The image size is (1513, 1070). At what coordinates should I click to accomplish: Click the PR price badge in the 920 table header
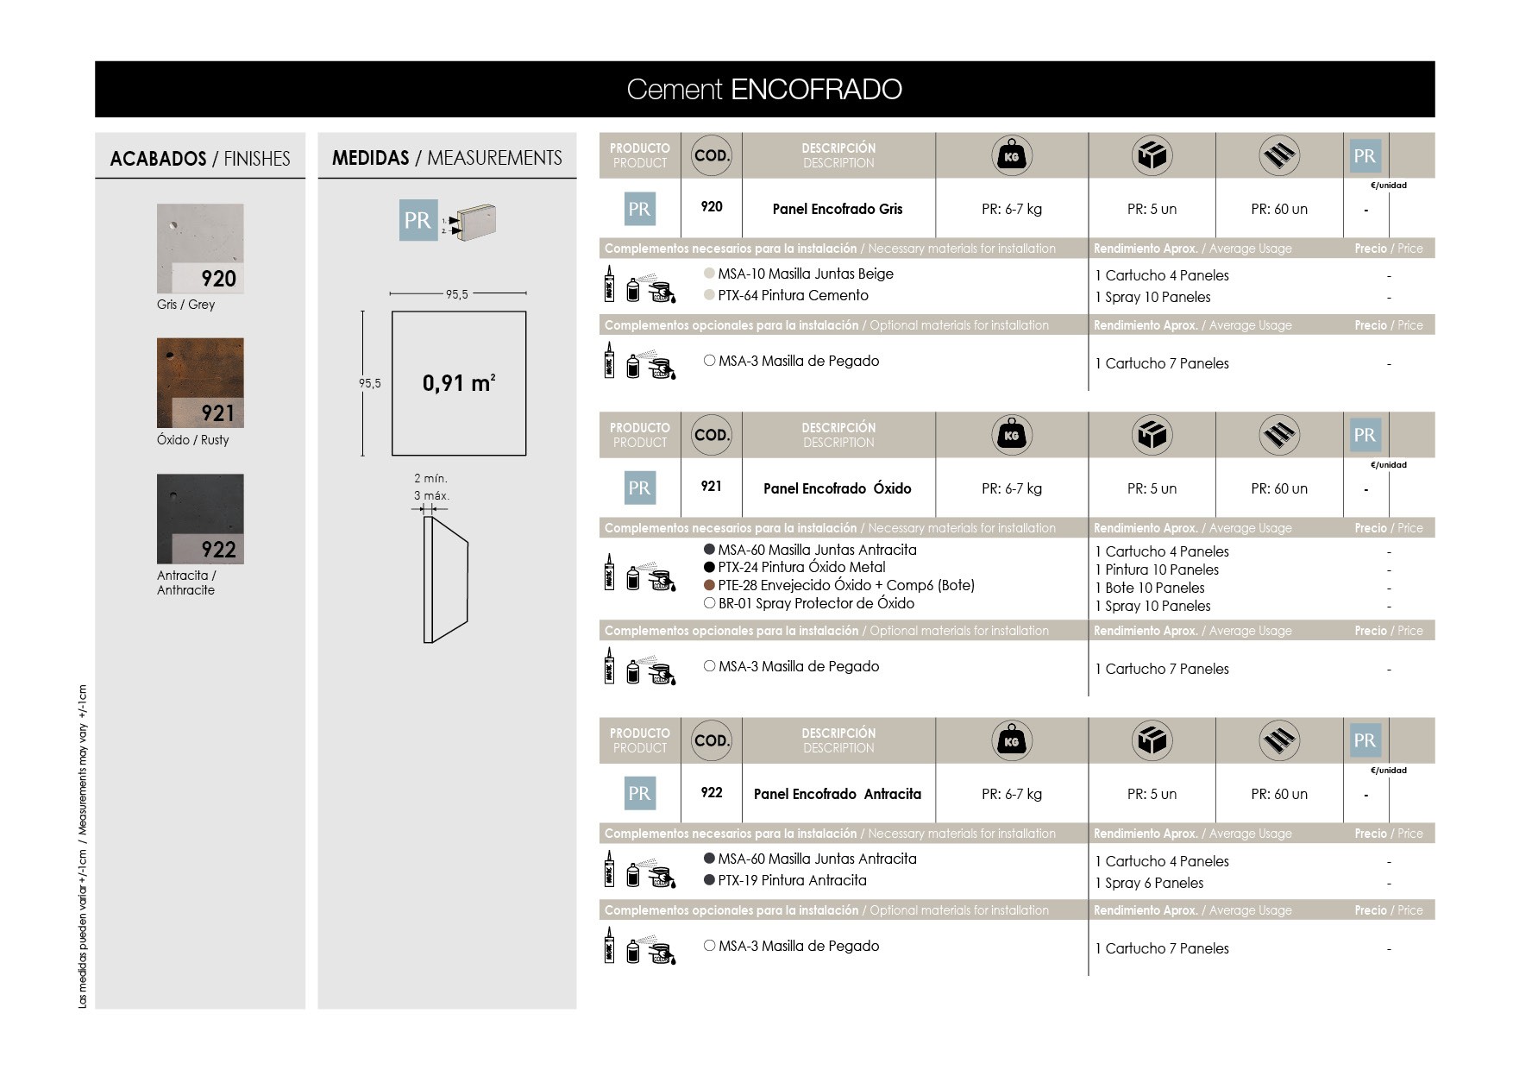click(1365, 156)
